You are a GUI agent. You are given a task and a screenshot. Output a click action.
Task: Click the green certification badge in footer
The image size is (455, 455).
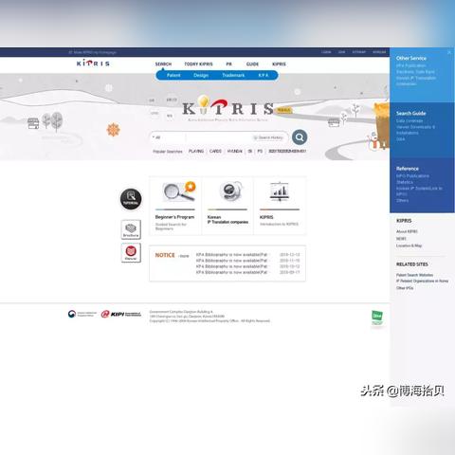(x=377, y=318)
